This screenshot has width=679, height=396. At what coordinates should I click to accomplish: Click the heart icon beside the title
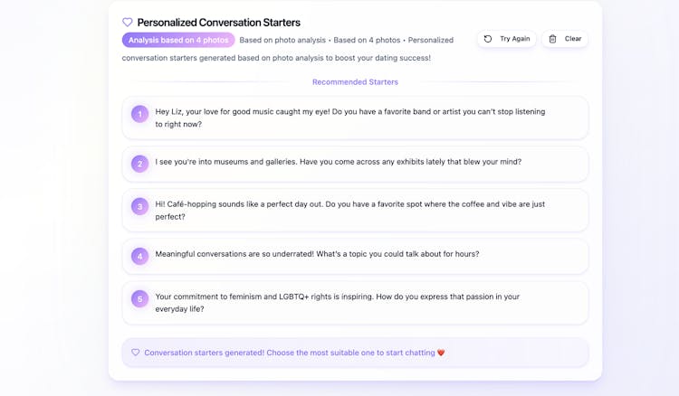click(128, 23)
